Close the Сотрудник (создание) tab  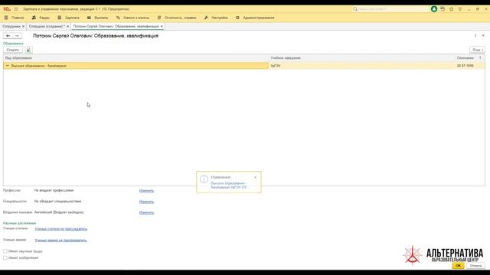[67, 27]
